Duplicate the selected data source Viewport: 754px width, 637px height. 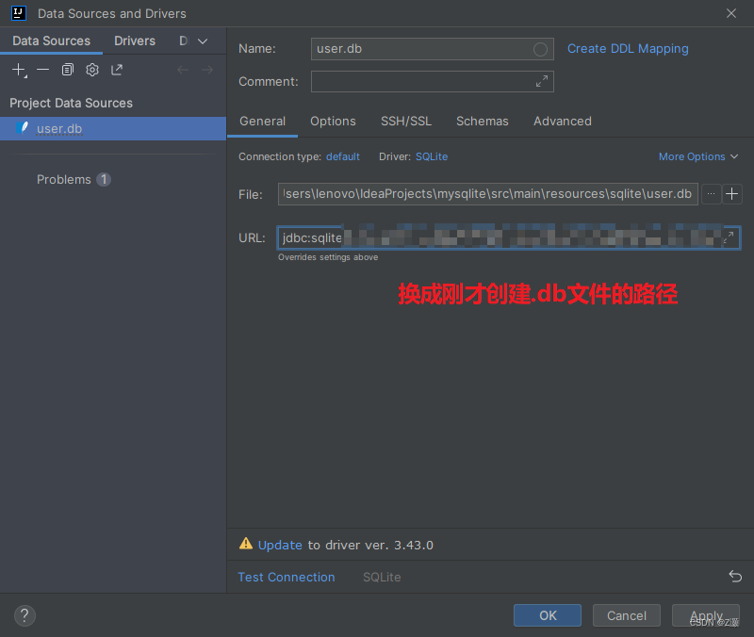click(x=68, y=70)
